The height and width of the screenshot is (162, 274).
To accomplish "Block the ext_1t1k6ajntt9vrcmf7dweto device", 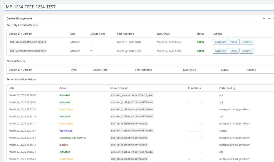I will 234,42.
